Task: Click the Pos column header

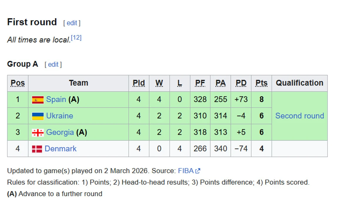Action: pos(18,83)
